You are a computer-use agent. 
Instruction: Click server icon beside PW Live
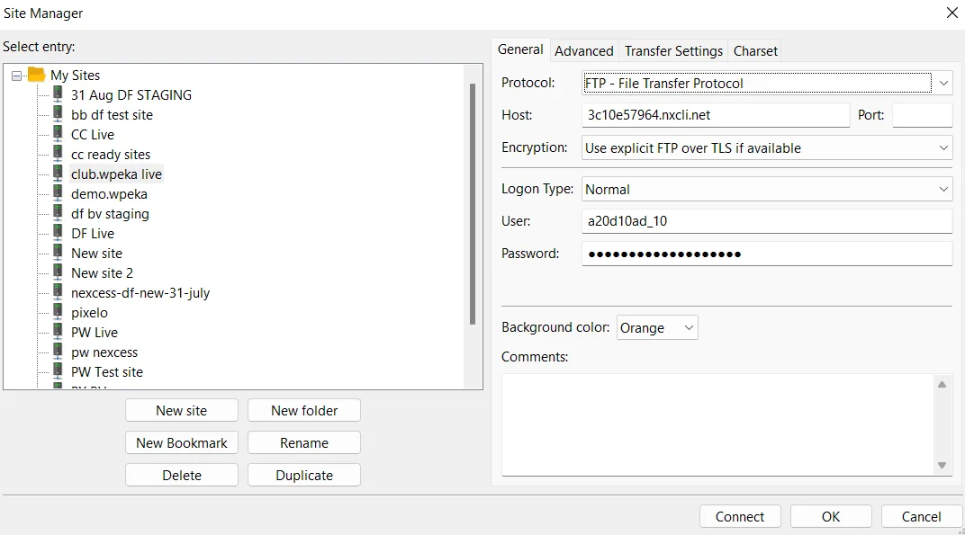(x=58, y=332)
